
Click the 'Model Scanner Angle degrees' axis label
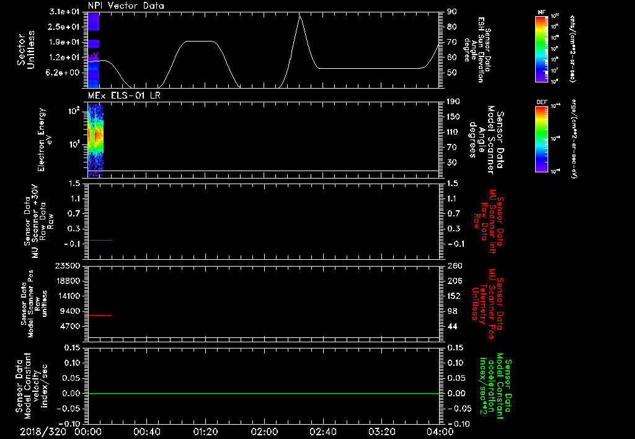pyautogui.click(x=487, y=140)
